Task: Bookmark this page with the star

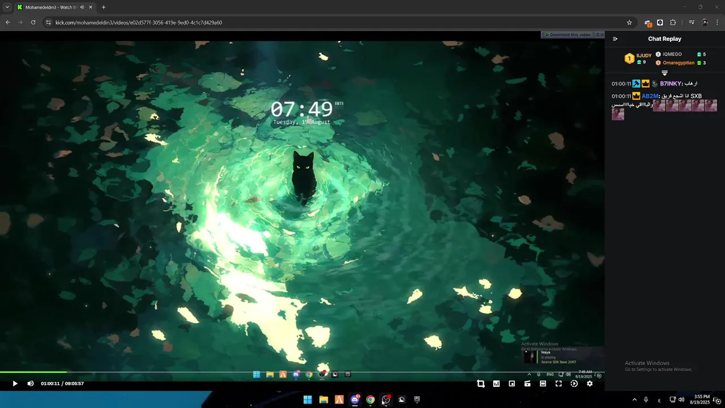Action: (629, 23)
